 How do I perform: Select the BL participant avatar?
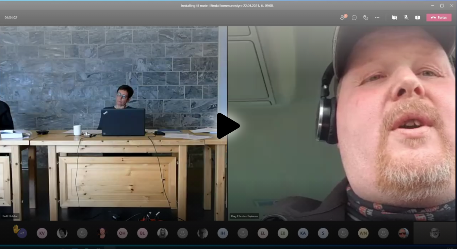point(142,233)
